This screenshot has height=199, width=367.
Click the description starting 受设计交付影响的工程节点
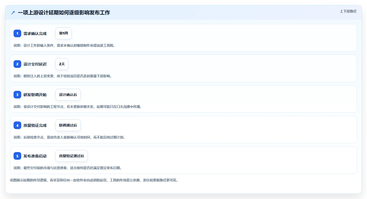(77, 107)
